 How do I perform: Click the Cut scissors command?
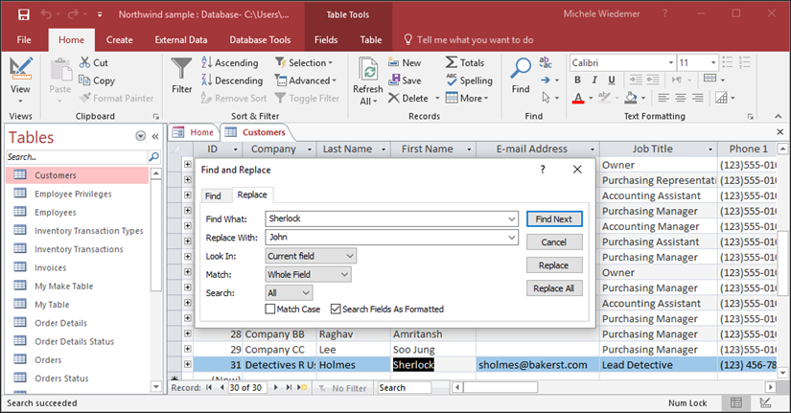coord(94,62)
